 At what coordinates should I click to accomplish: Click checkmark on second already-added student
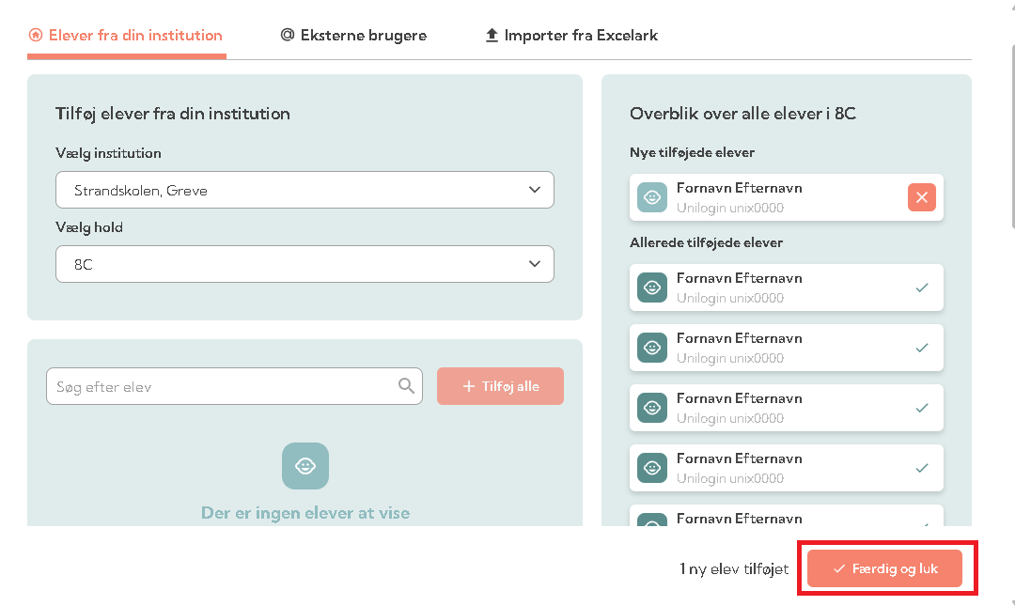click(921, 348)
